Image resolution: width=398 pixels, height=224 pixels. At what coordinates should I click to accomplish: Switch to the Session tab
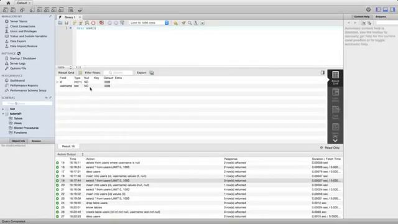(36, 141)
